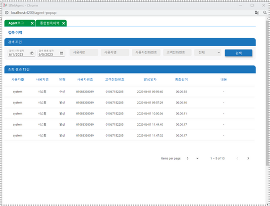Click the vertical page scrollbar
Image resolution: width=270 pixels, height=206 pixels.
(267, 93)
